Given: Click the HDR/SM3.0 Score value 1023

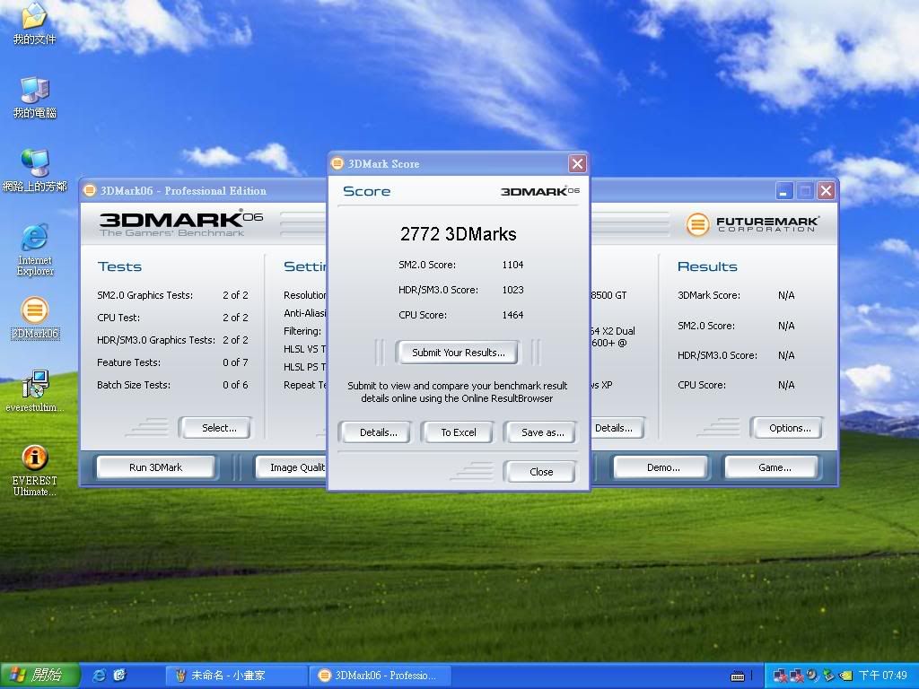Looking at the screenshot, I should [512, 290].
